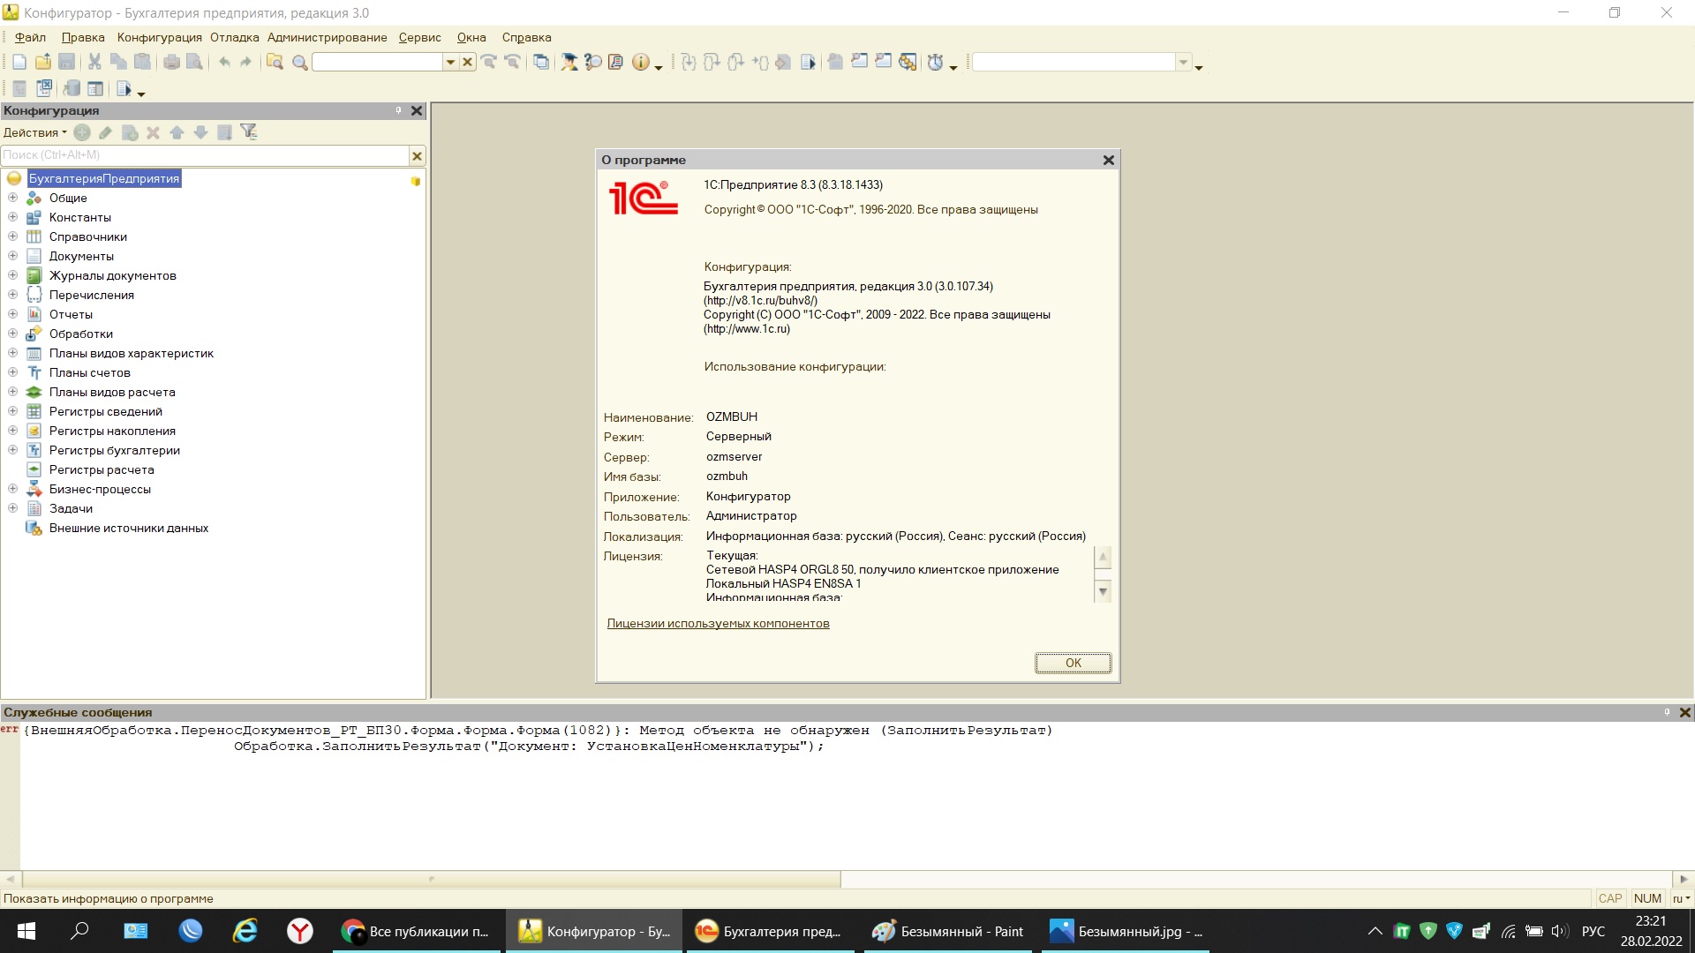Expand the Регистры сведений tree node
Viewport: 1695px width, 953px height.
pyautogui.click(x=12, y=411)
